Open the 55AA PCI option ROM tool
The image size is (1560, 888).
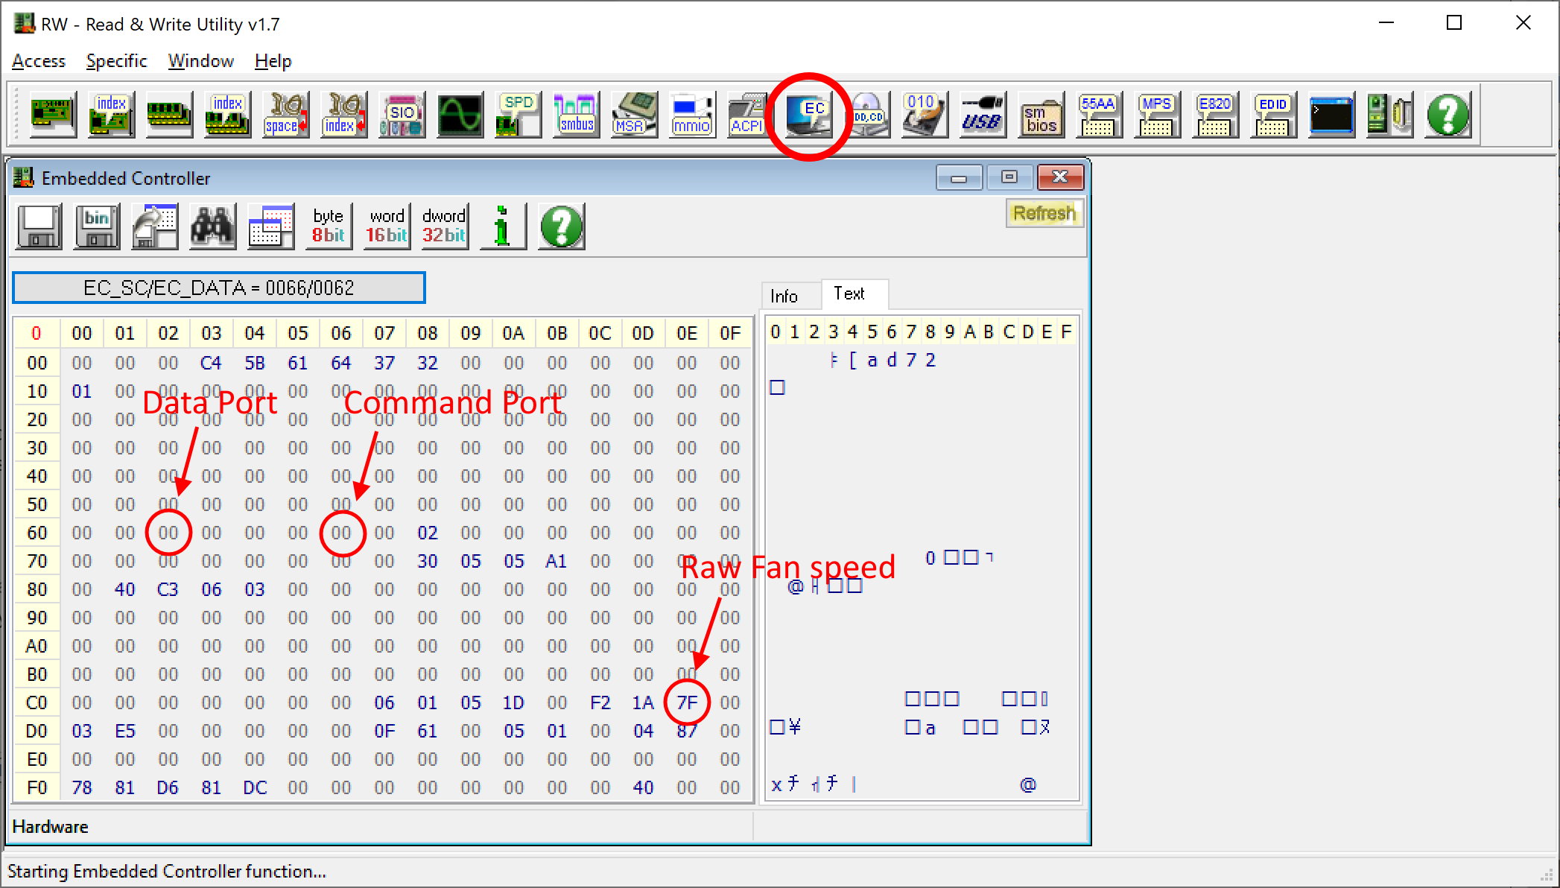coord(1099,115)
